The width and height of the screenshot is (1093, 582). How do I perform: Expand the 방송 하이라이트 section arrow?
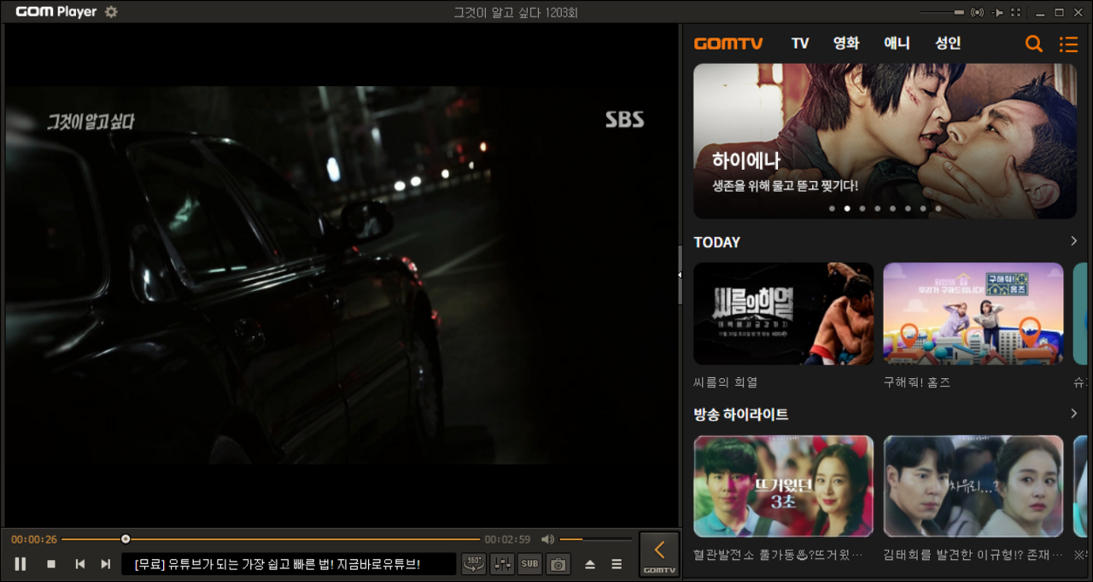coord(1073,414)
